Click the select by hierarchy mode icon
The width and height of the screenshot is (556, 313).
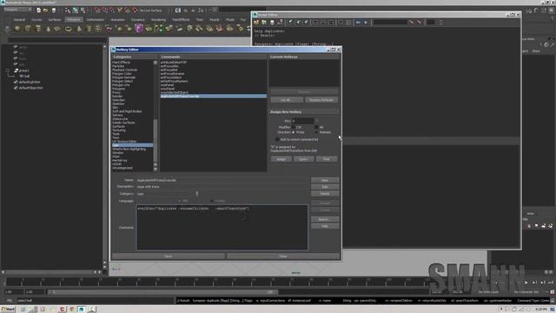68,10
